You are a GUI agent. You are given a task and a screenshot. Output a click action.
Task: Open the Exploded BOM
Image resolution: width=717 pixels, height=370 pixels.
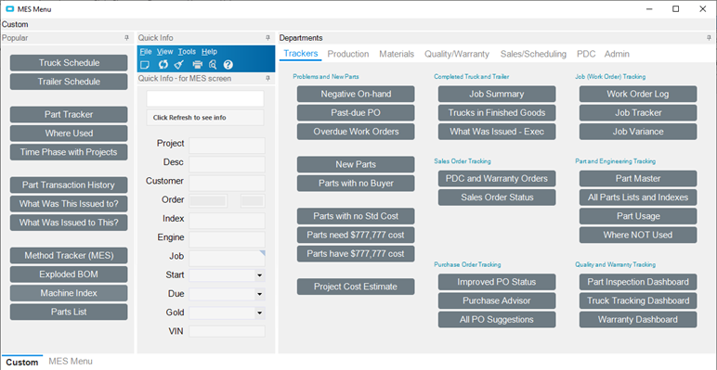click(69, 274)
